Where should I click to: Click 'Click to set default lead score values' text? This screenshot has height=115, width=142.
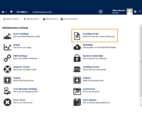coord(27,37)
